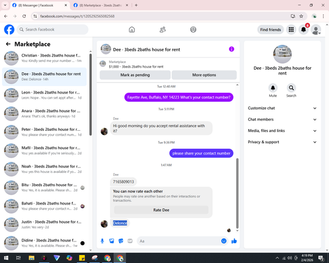Expand Media, files and links section
The width and height of the screenshot is (329, 263).
pyautogui.click(x=282, y=131)
